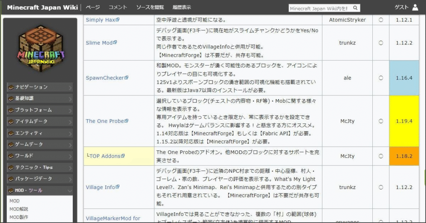Screen dimensions: 426x223
Task: Click version 1.12.1 in Simply Hax row
Action: pyautogui.click(x=404, y=20)
